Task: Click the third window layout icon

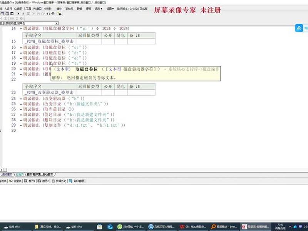Action: pos(12,13)
